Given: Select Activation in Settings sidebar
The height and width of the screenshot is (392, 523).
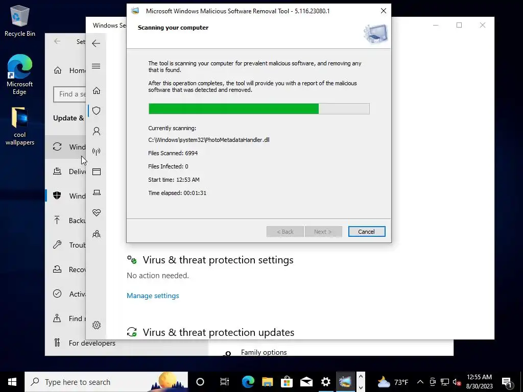Looking at the screenshot, I should click(65, 294).
